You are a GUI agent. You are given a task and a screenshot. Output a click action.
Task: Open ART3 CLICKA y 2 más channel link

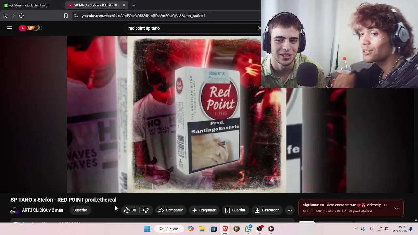tap(42, 210)
